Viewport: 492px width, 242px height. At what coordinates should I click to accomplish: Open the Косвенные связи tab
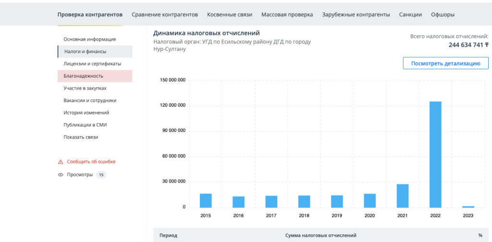[x=230, y=14]
